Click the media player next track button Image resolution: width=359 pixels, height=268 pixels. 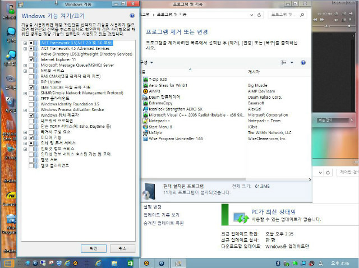322,20
